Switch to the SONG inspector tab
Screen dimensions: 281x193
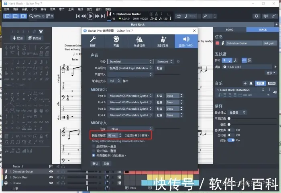pos(230,30)
